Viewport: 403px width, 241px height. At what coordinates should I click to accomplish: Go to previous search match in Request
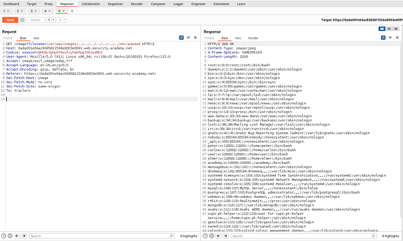pyautogui.click(x=16, y=236)
